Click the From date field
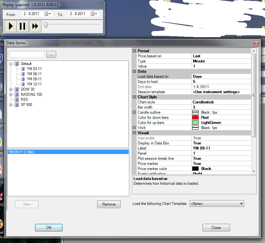Image resolution: width=265 pixels, height=243 pixels. pos(37,14)
